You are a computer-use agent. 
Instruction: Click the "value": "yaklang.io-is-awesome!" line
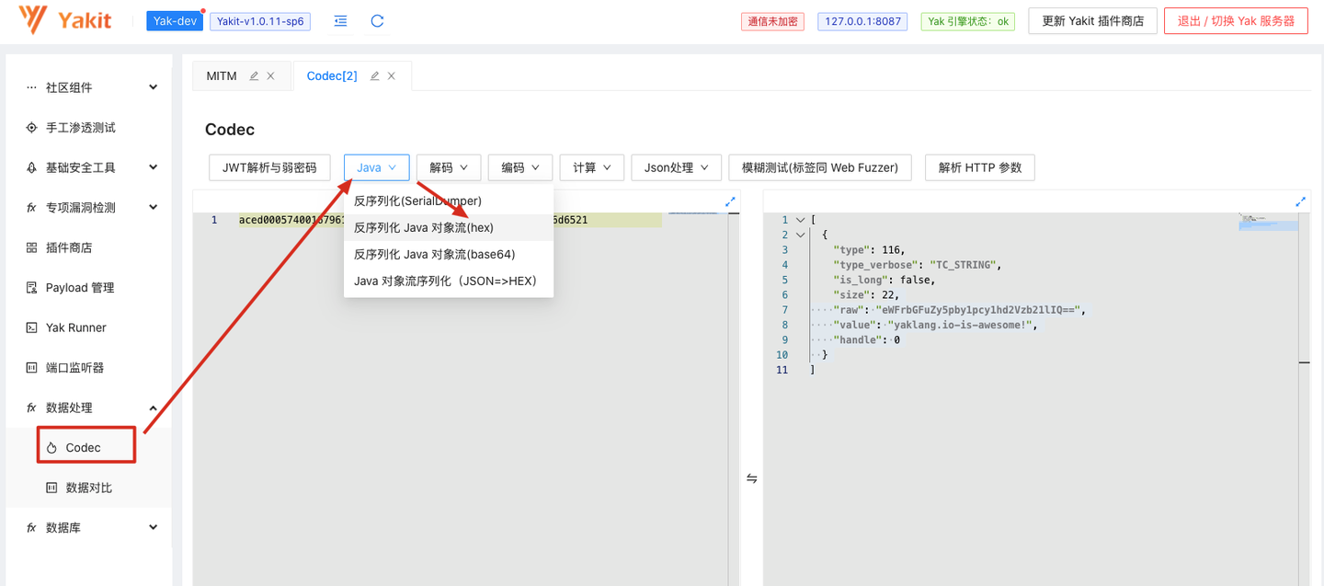click(935, 325)
